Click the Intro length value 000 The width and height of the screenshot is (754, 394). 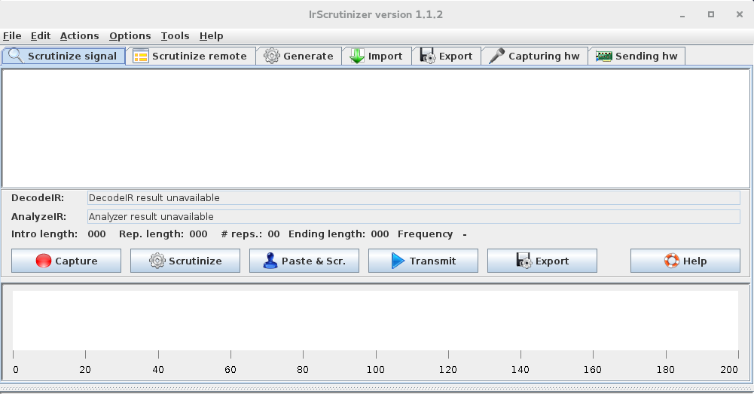pyautogui.click(x=96, y=234)
